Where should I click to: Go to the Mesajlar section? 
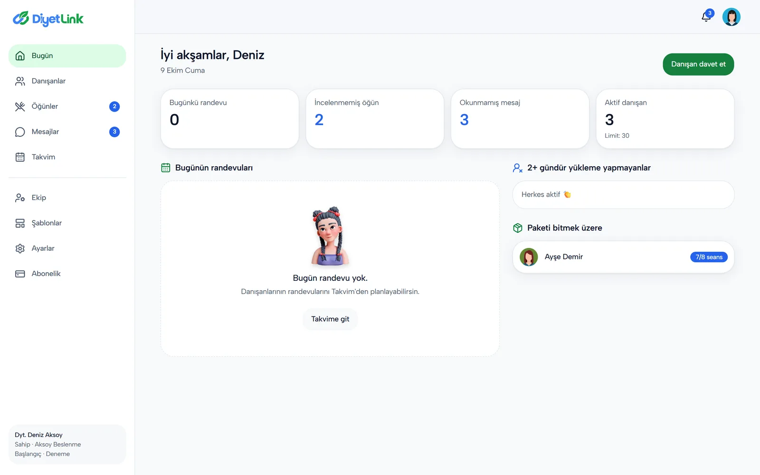point(67,132)
